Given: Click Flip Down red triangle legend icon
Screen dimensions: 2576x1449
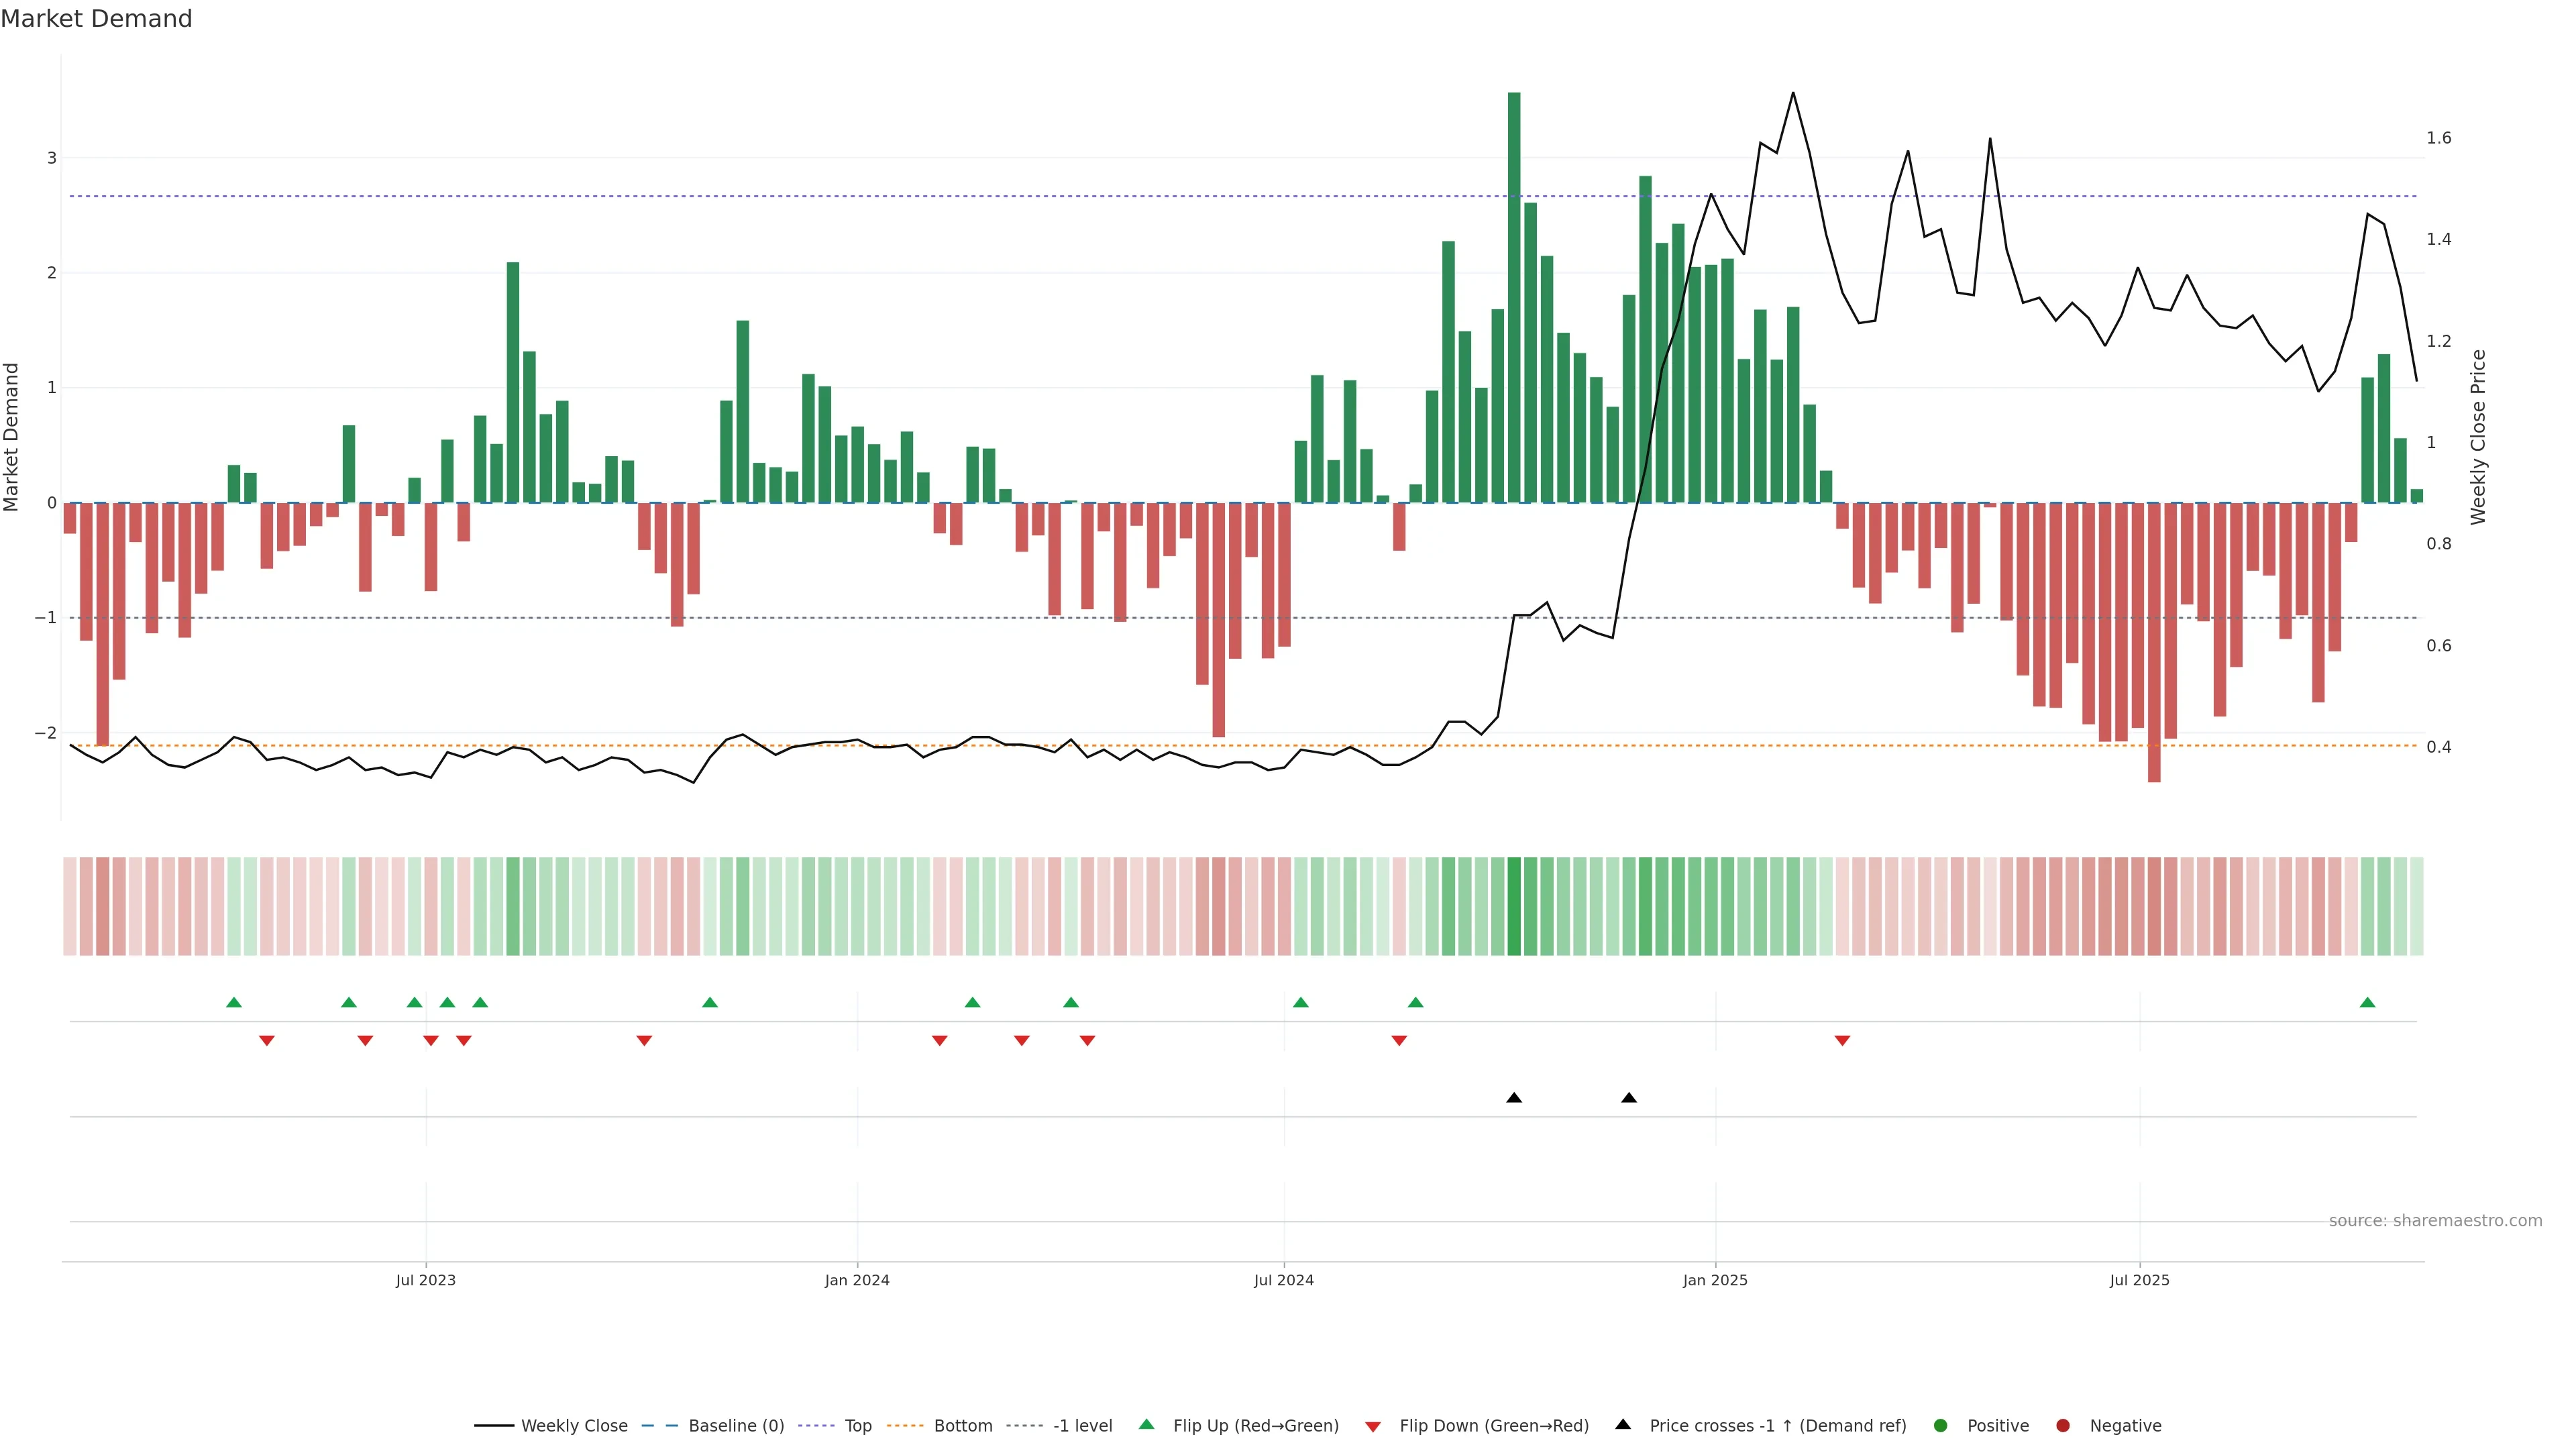Looking at the screenshot, I should (1373, 1427).
